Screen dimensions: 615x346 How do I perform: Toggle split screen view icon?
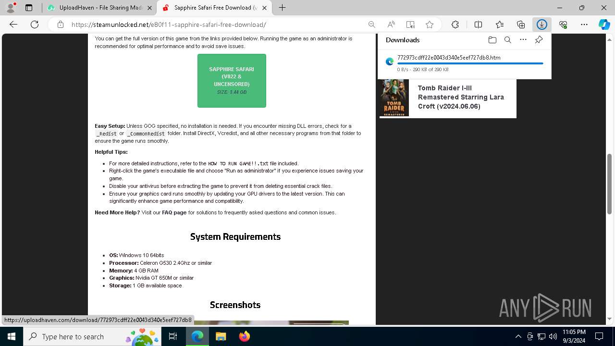478,25
